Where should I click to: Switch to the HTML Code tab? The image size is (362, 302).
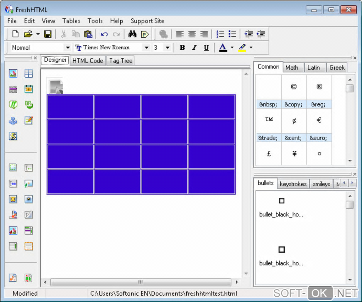tap(88, 61)
